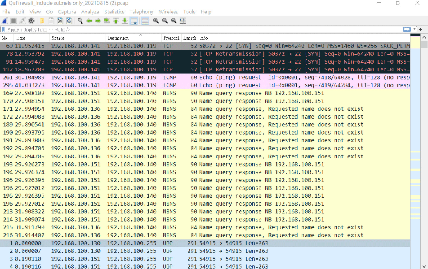Viewport: 428px width, 269px height.
Task: Sort packets by the Protocol column header
Action: click(x=171, y=38)
